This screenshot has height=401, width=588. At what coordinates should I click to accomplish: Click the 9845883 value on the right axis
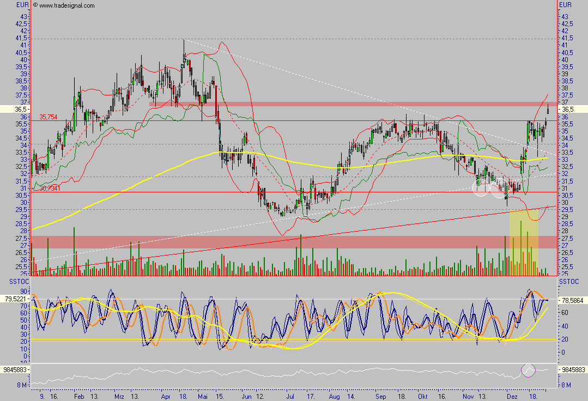coord(573,369)
